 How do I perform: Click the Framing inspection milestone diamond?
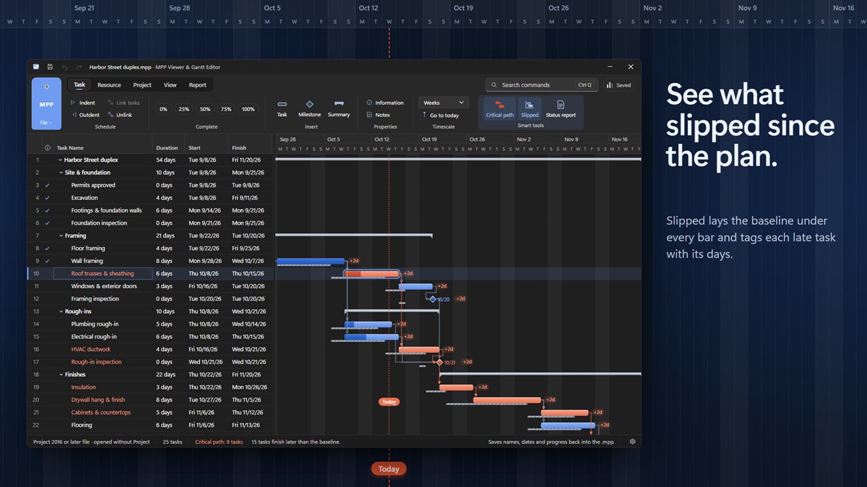(433, 299)
